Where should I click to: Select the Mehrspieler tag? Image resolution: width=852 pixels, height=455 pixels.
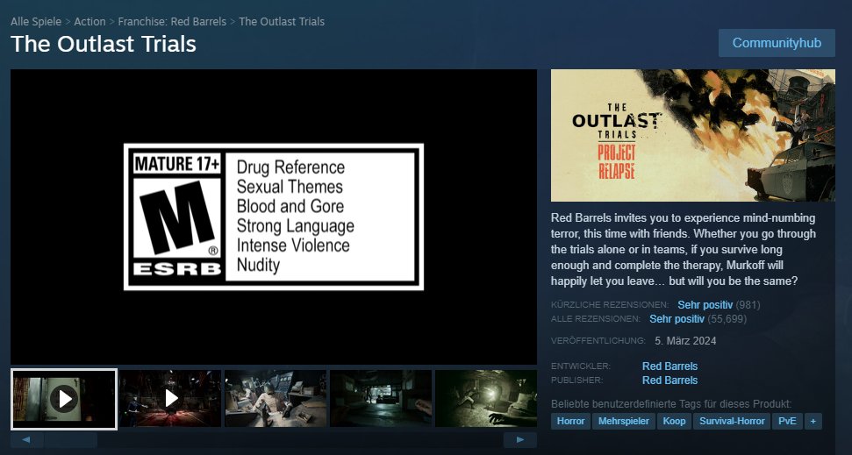click(624, 421)
